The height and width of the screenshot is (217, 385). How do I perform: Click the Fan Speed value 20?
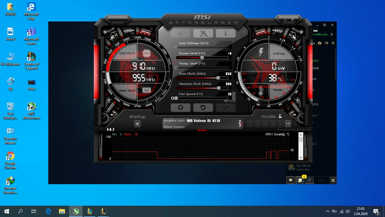click(230, 94)
